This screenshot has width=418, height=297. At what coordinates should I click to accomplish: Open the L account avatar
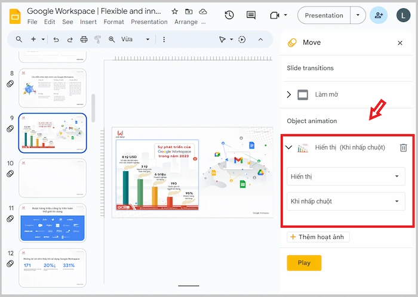(403, 16)
